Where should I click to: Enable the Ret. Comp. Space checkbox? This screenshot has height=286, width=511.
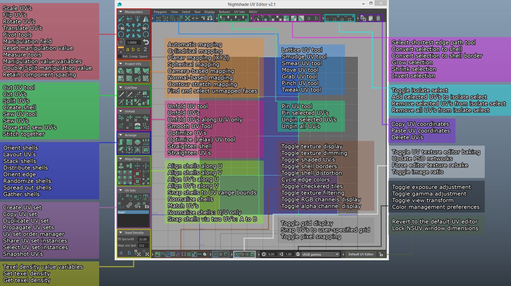pyautogui.click(x=120, y=56)
